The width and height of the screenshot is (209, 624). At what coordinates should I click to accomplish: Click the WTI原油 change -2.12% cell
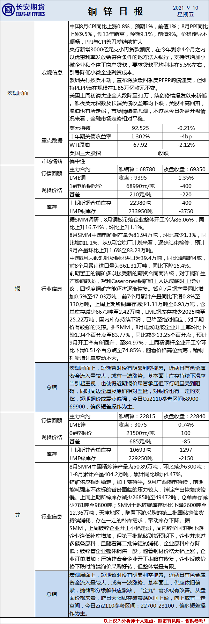pyautogui.click(x=186, y=145)
